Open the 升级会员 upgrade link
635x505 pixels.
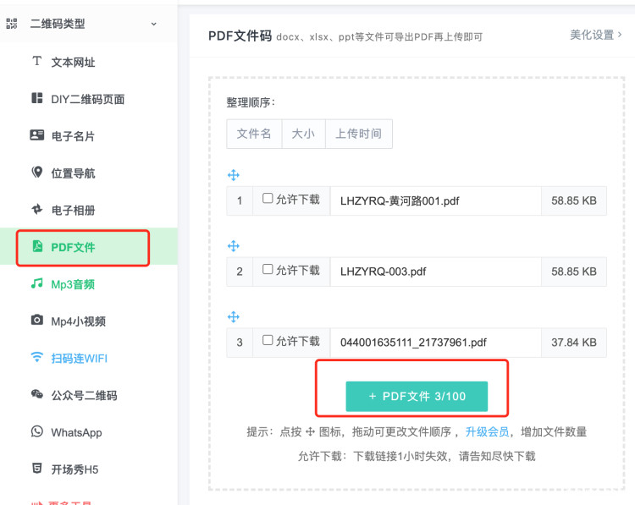click(487, 431)
